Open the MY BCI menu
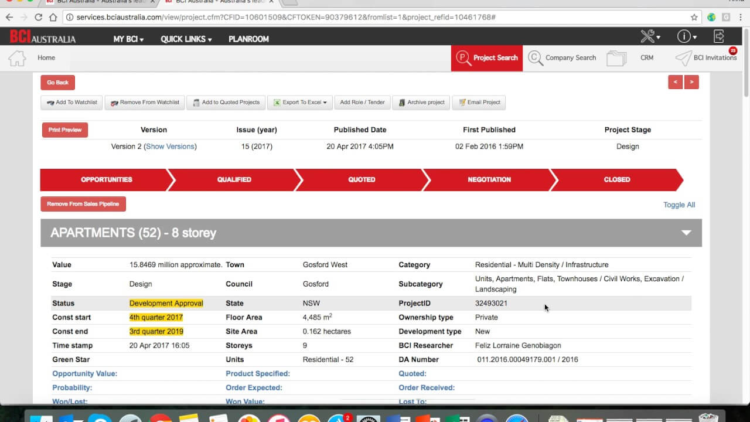The width and height of the screenshot is (750, 422). click(128, 39)
